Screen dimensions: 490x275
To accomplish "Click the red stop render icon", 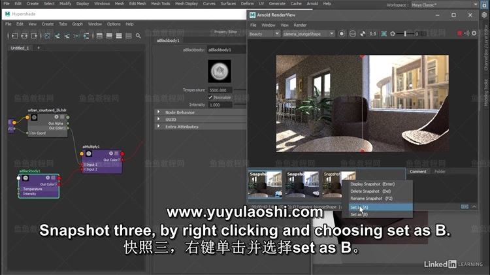I will (x=459, y=33).
